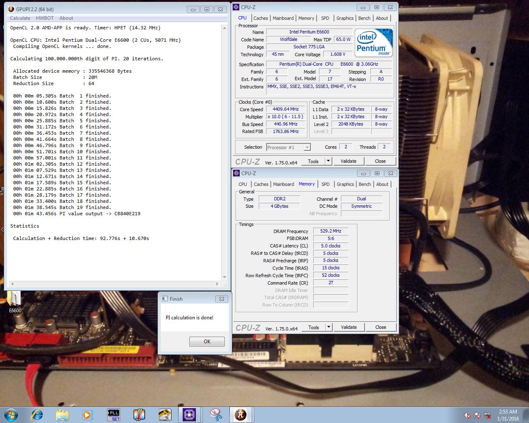Open the About menu in GPUPI
The image size is (529, 423).
tap(66, 18)
